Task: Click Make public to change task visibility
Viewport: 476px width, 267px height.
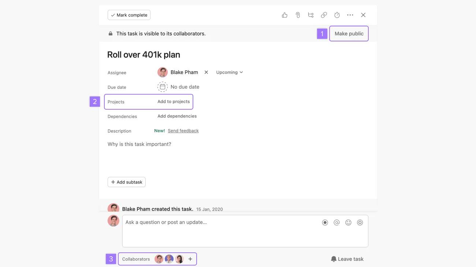Action: click(x=349, y=33)
